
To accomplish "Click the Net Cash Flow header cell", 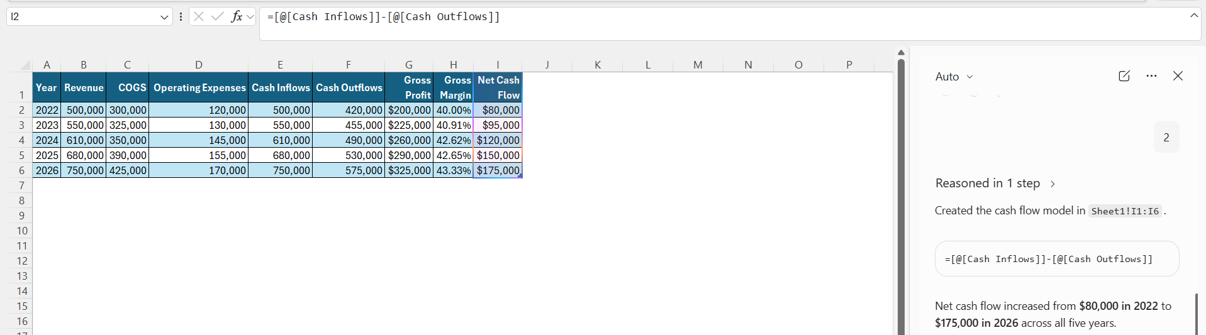I will [498, 87].
